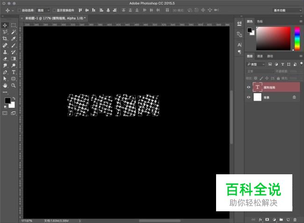Toggle Quick Mask mode
The image size is (304, 223).
[5, 113]
